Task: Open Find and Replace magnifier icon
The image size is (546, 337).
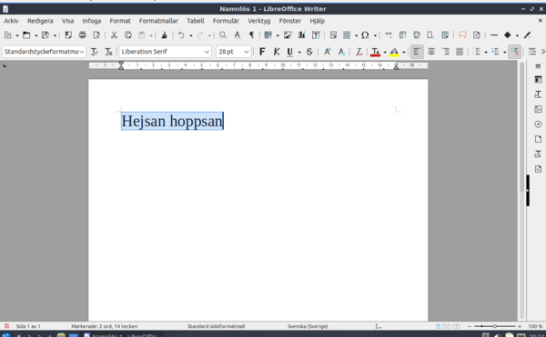Action: click(x=223, y=35)
